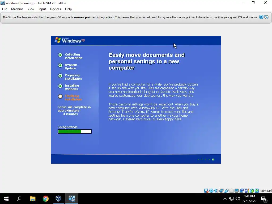Click the 'Easily move documents' heading
The image size is (272, 204).
147,61
